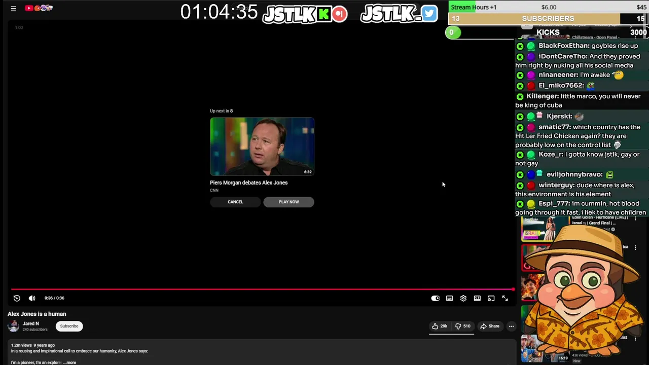649x365 pixels.
Task: Click the '240 subscribers' text
Action: click(x=35, y=330)
